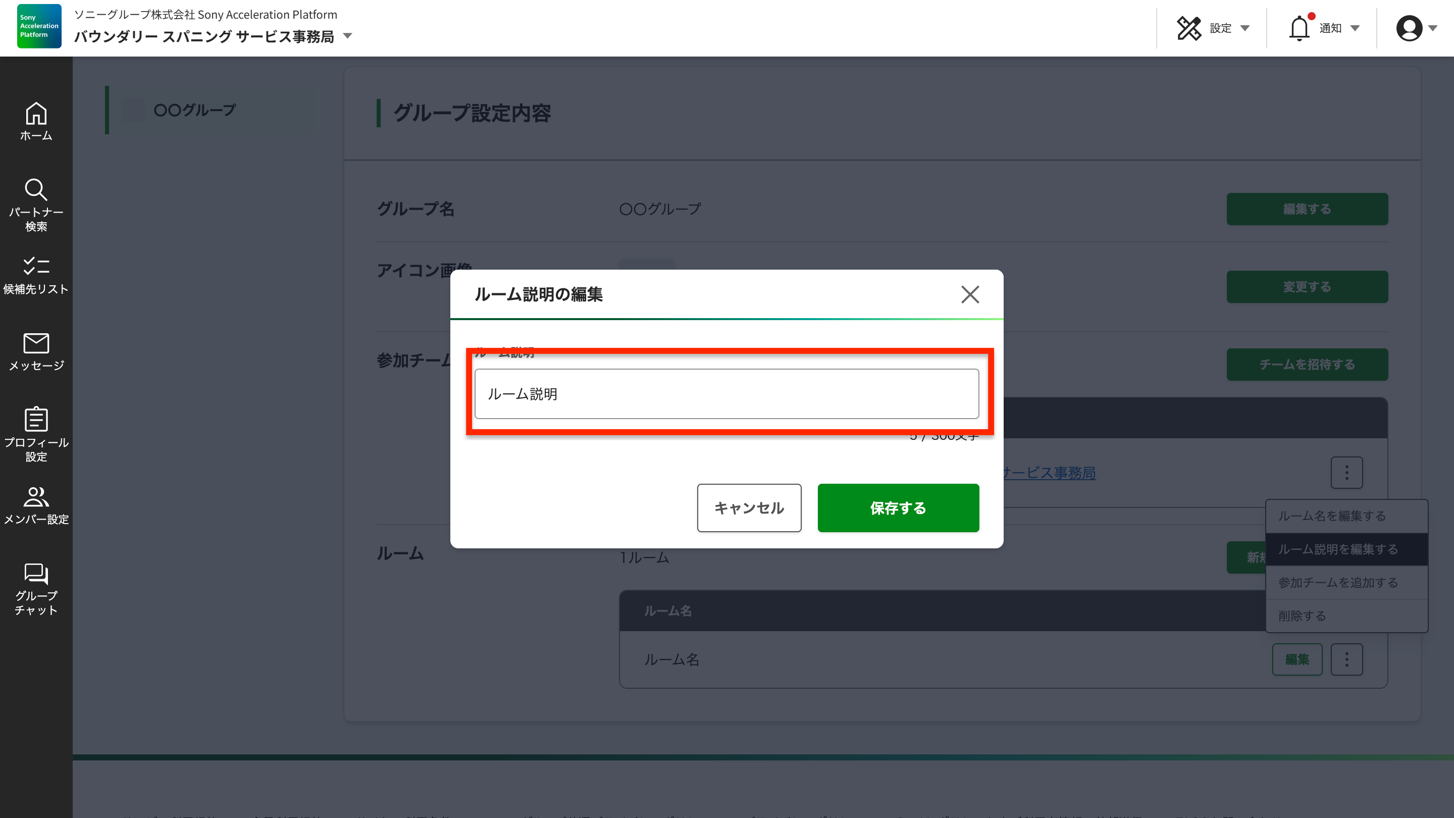Screen dimensions: 1454x818
Task: Click the ルーム説明 text input field
Action: pyautogui.click(x=726, y=394)
